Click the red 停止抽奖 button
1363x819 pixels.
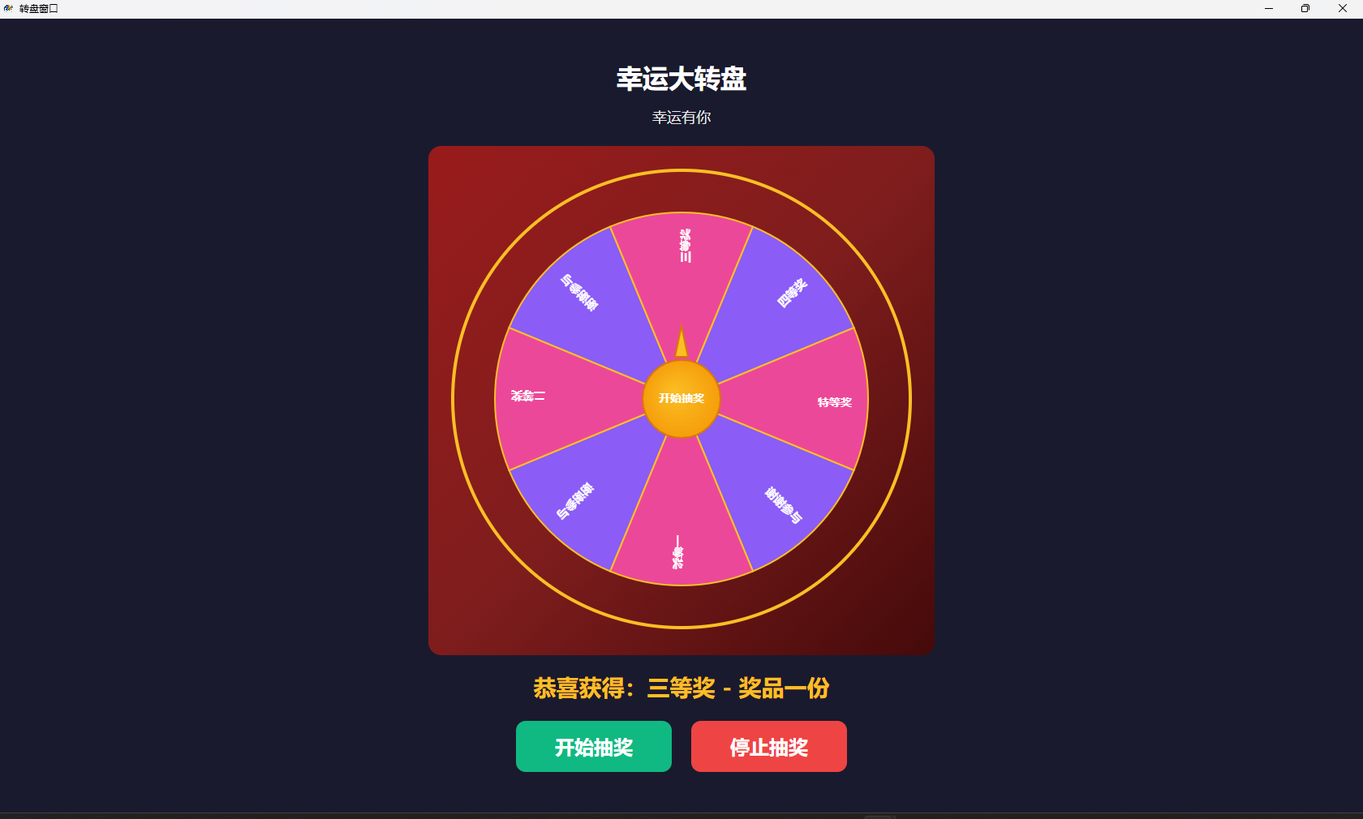[769, 746]
